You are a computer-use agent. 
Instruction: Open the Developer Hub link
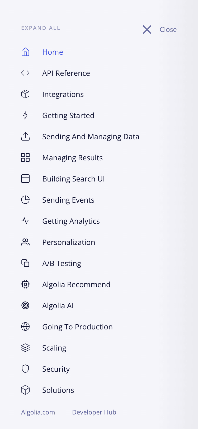coord(94,412)
